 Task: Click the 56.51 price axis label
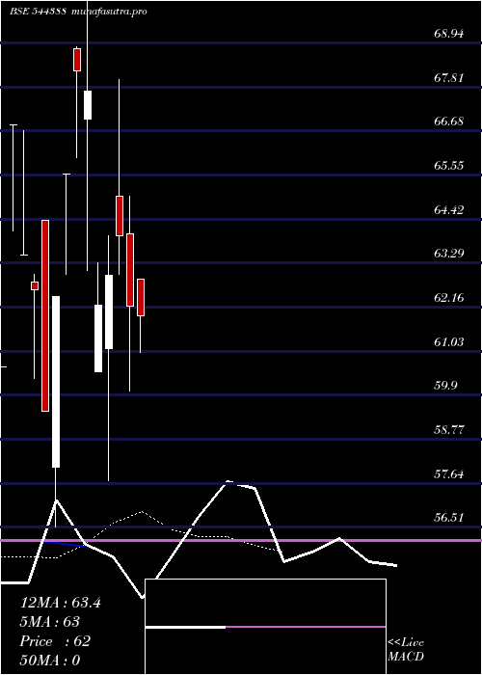[x=449, y=518]
